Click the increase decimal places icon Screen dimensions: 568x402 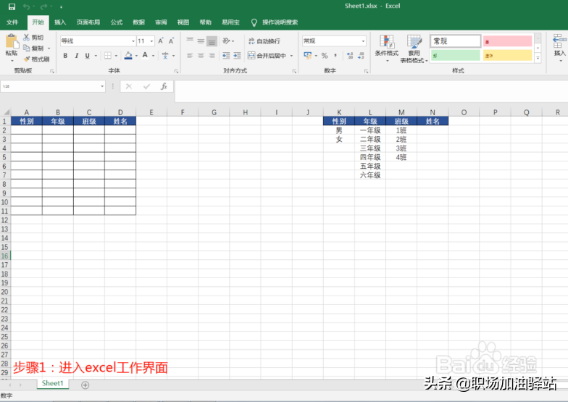click(x=349, y=55)
